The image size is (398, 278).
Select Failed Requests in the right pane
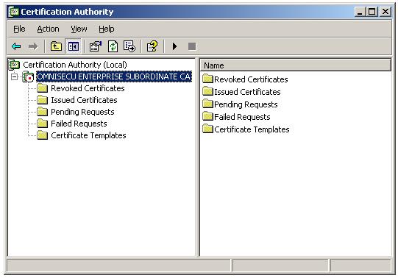(242, 117)
